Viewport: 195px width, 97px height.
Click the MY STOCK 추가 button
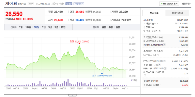coord(169,4)
